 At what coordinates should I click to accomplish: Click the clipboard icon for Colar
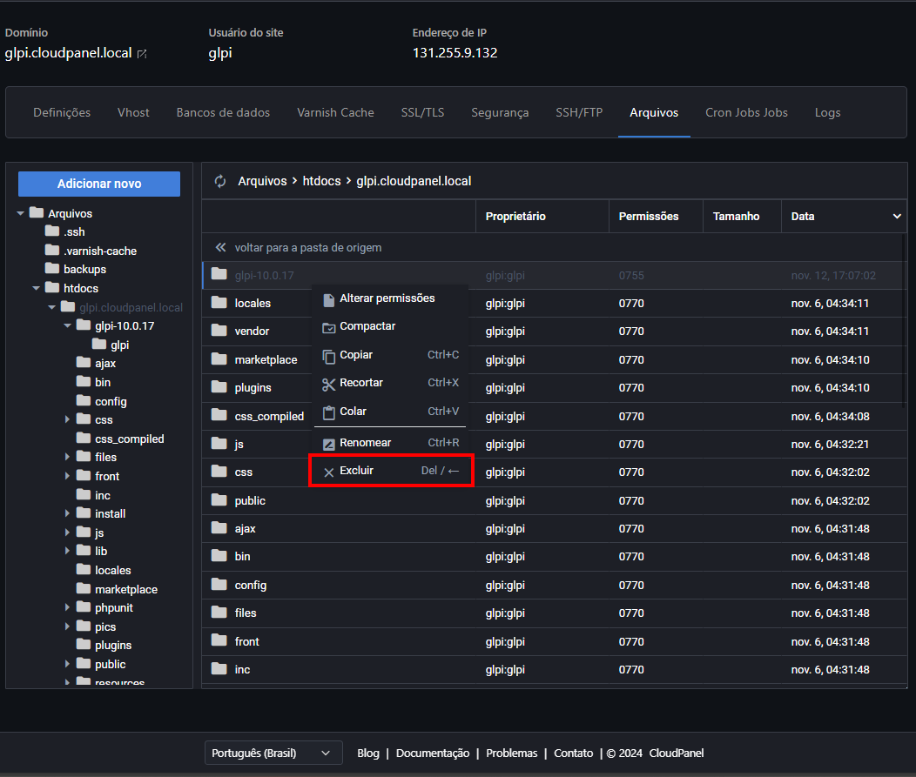[x=328, y=412]
